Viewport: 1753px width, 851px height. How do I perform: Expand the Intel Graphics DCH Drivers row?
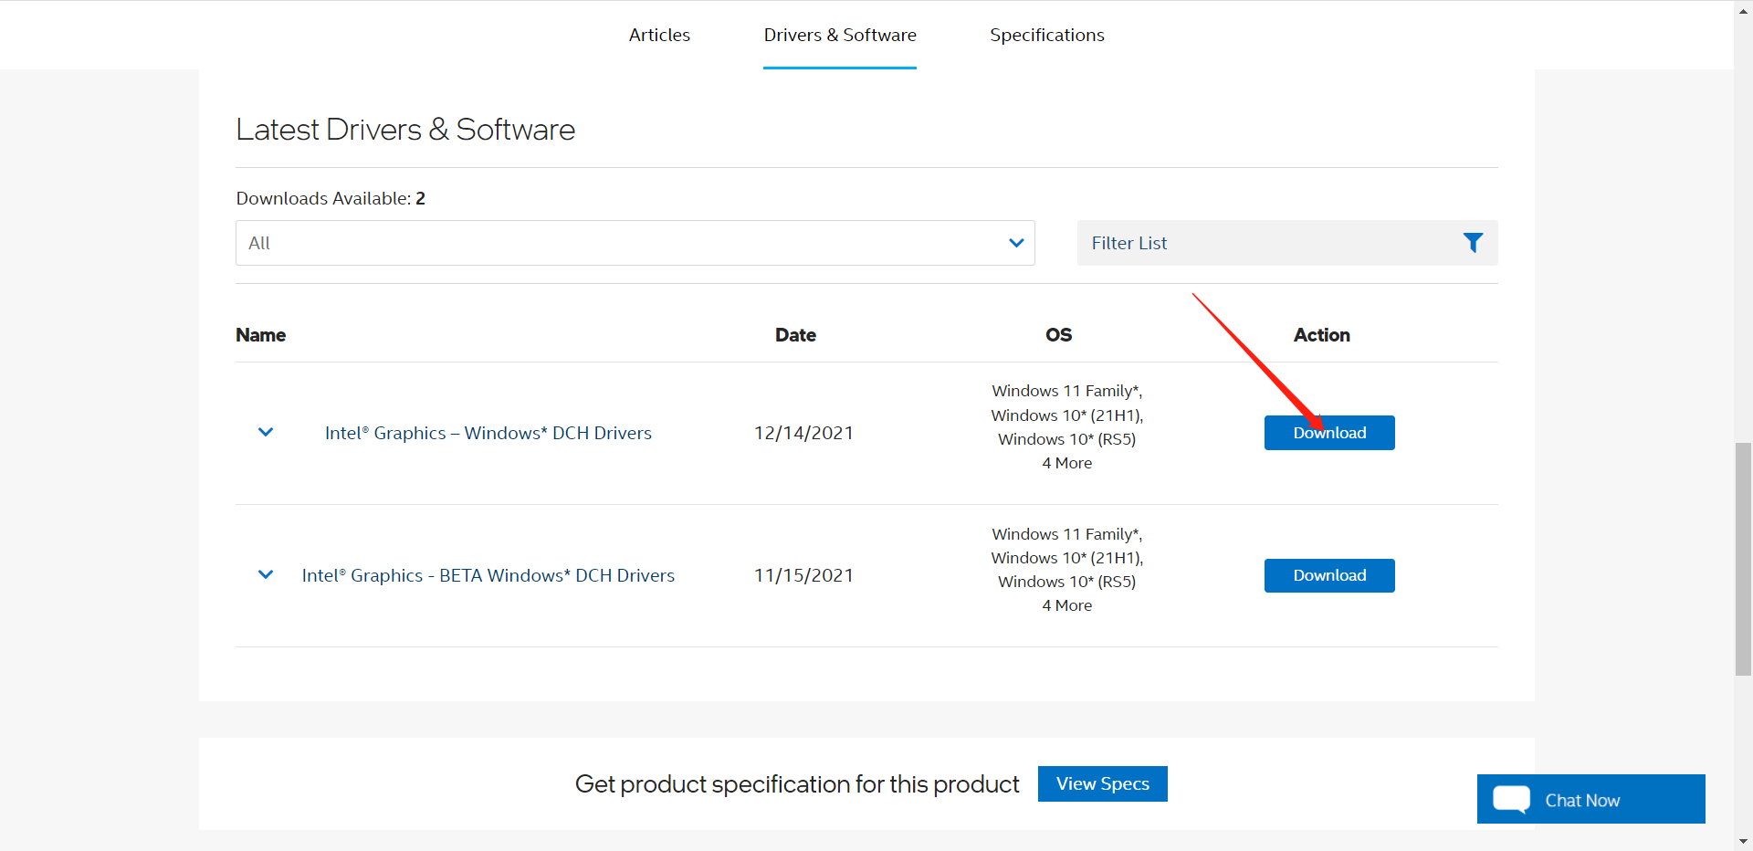(266, 432)
